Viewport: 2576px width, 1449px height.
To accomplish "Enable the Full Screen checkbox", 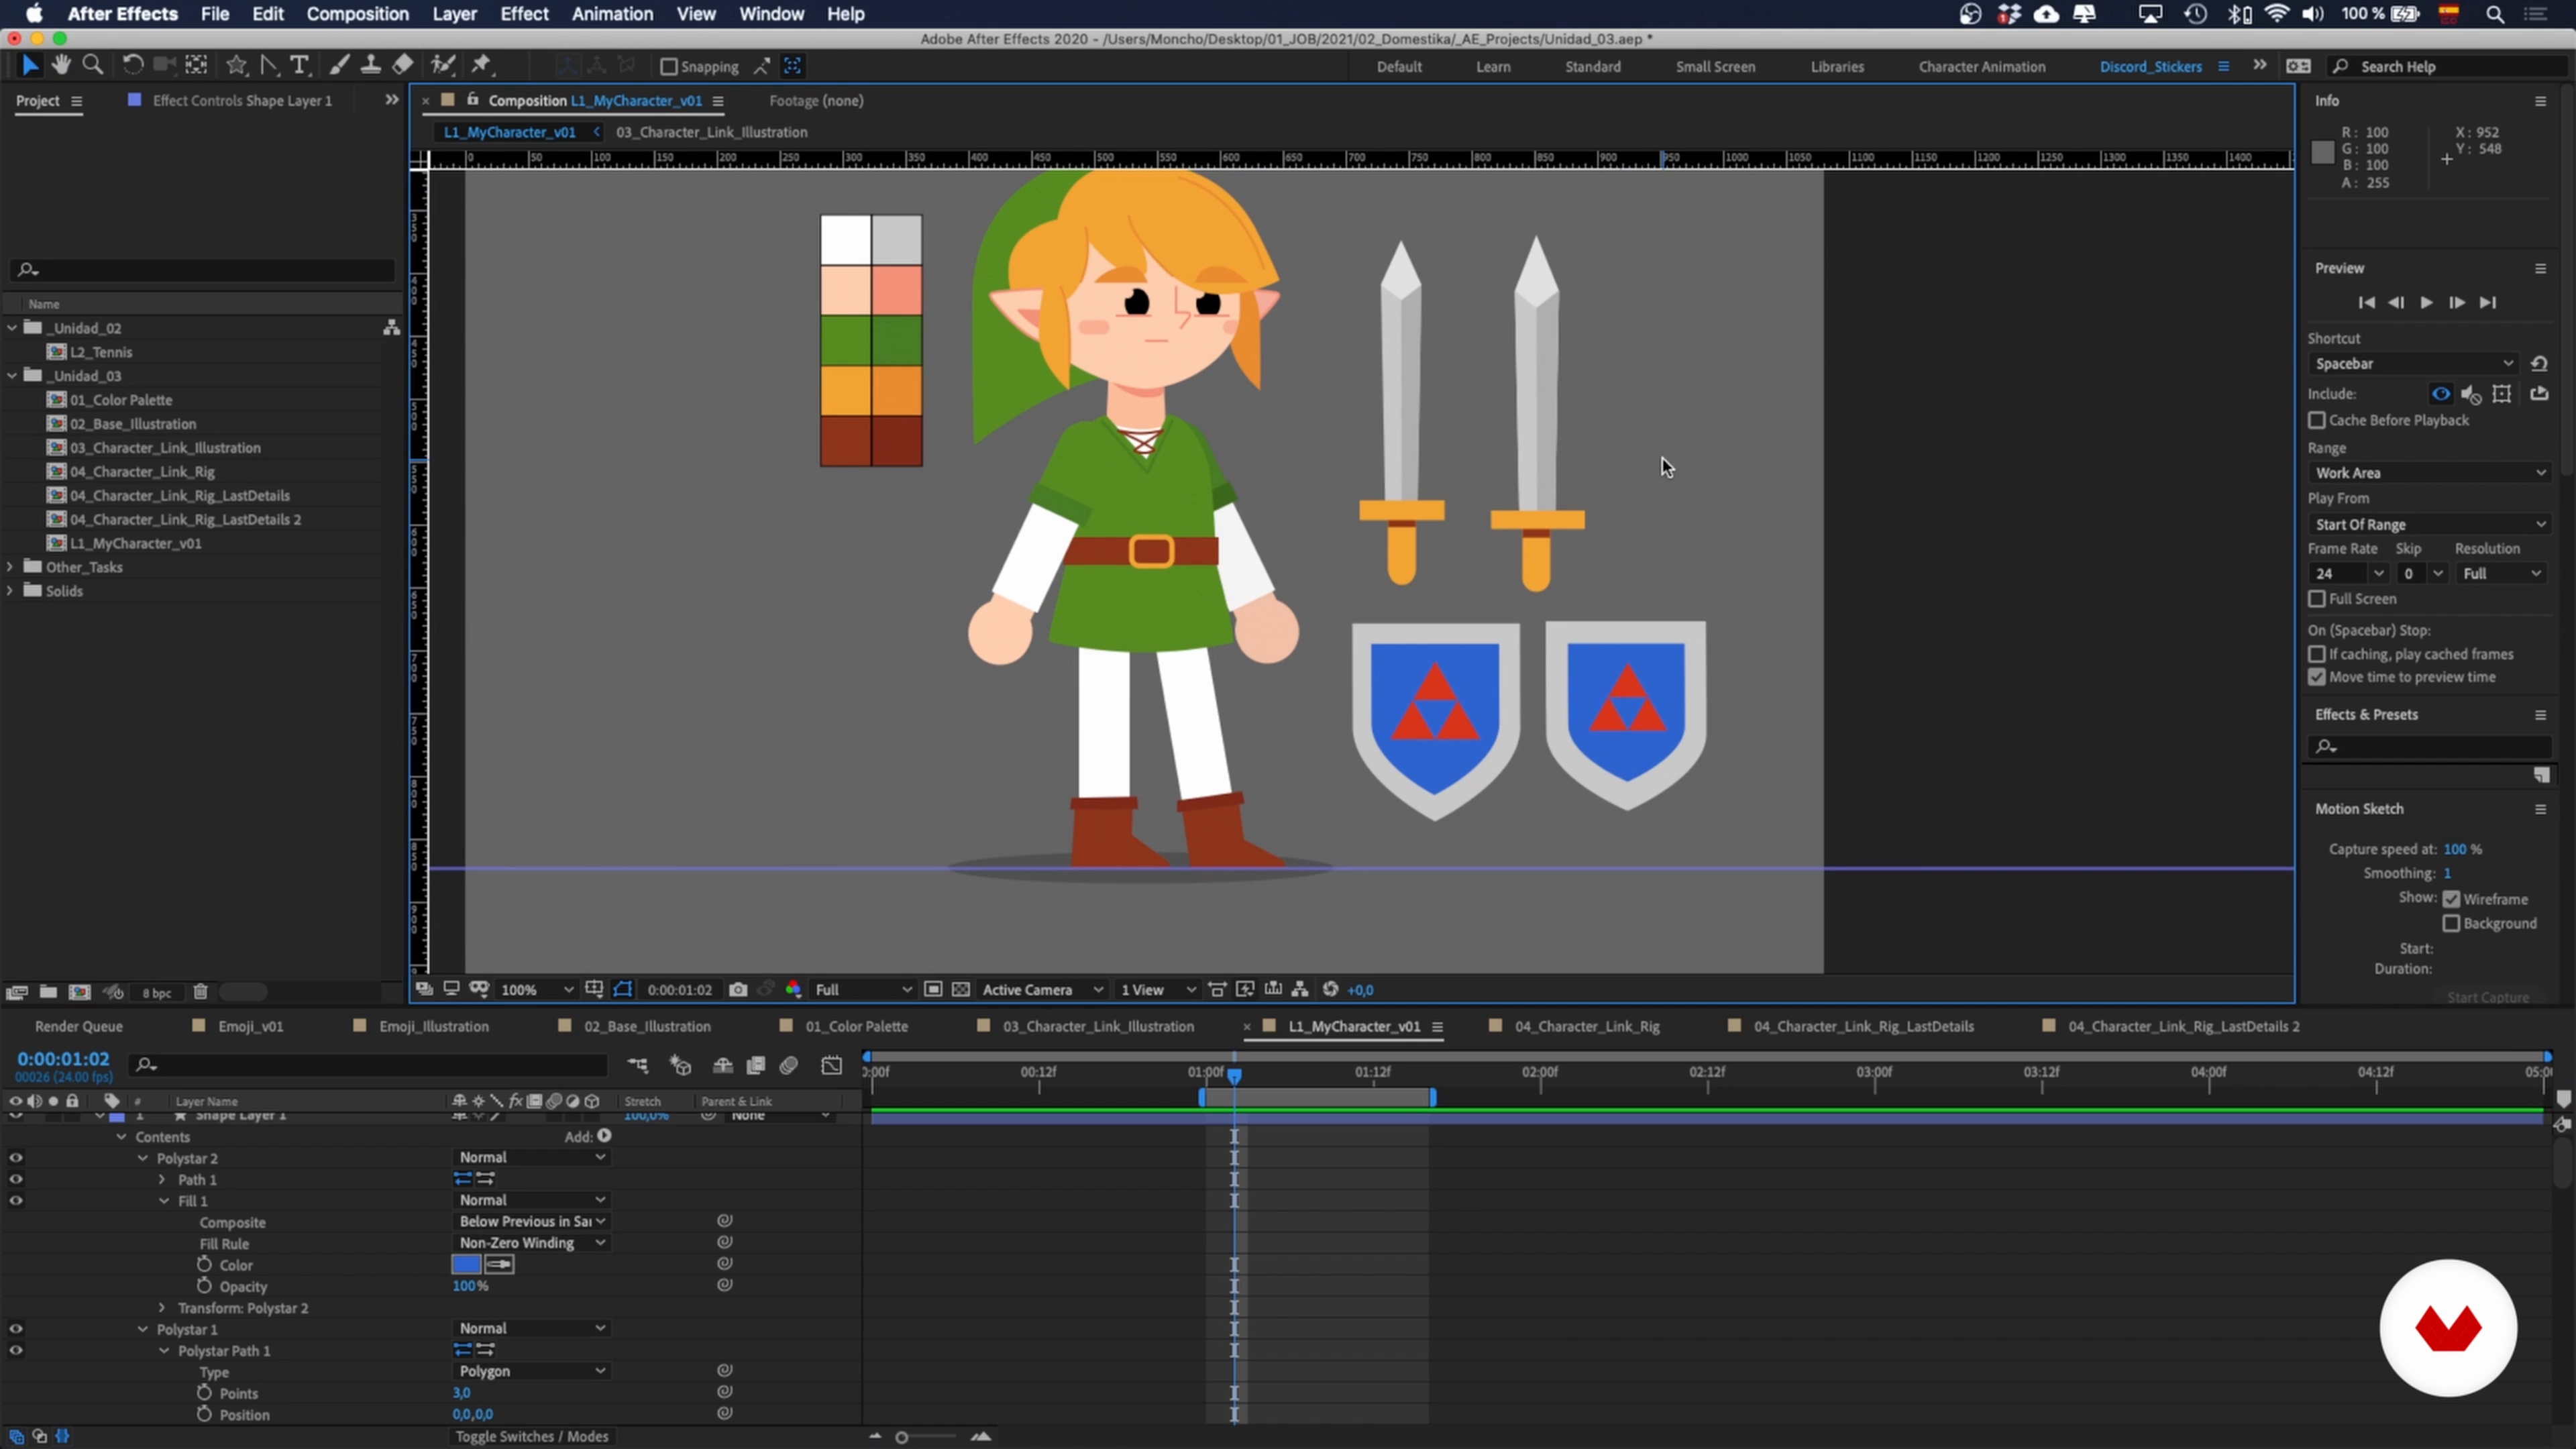I will click(x=2317, y=598).
